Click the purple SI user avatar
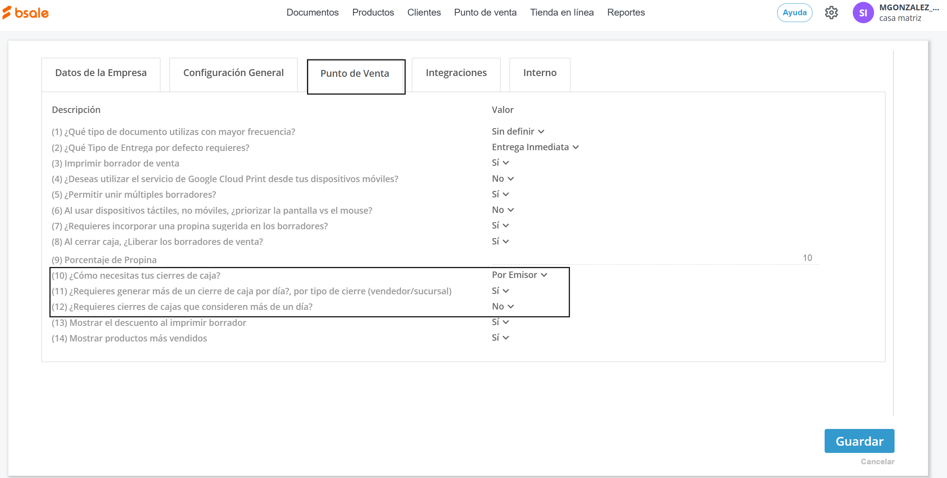 click(x=863, y=13)
